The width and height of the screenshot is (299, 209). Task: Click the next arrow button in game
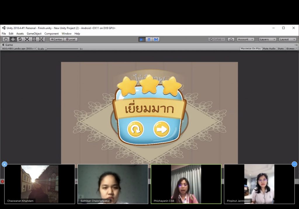pyautogui.click(x=161, y=129)
